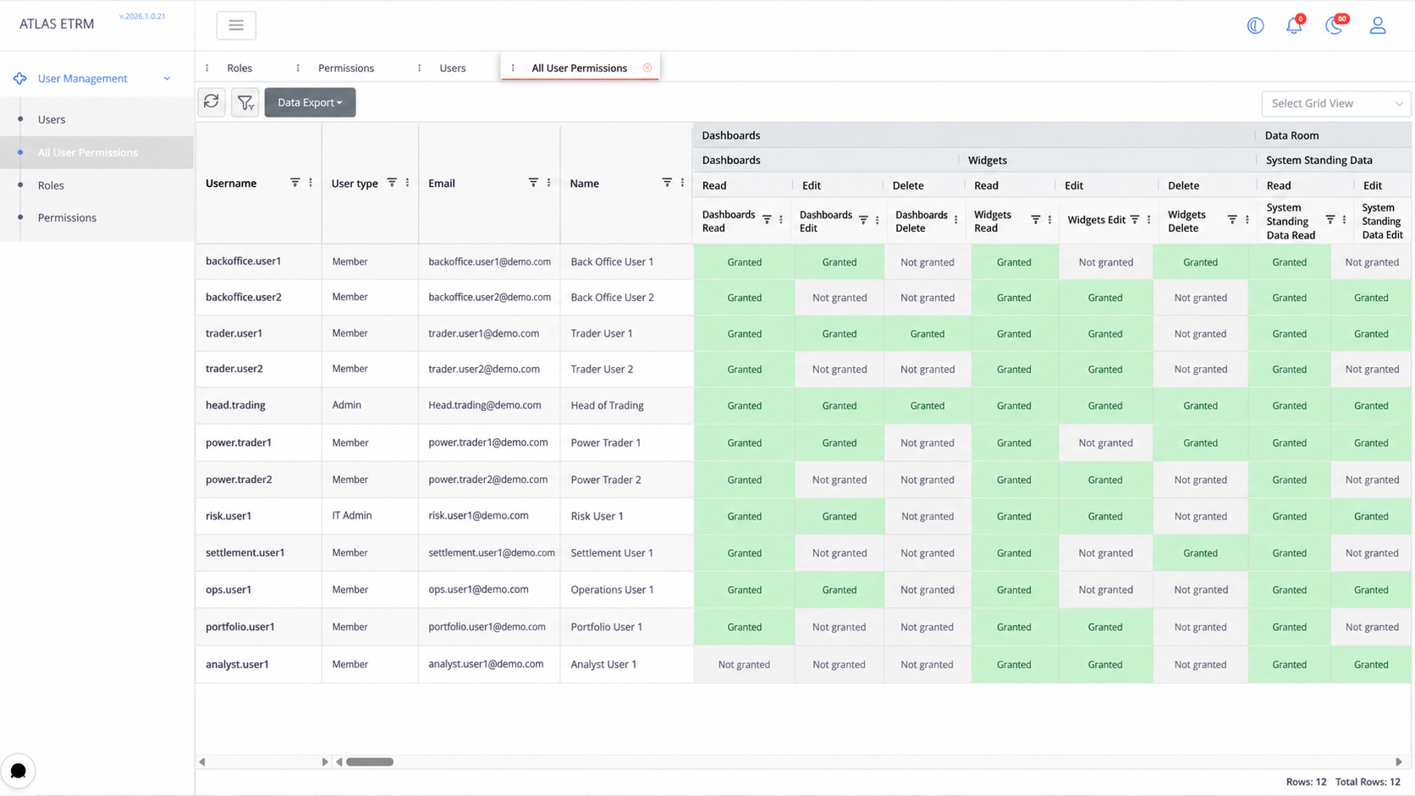
Task: Open the Data Export dropdown
Action: tap(310, 102)
